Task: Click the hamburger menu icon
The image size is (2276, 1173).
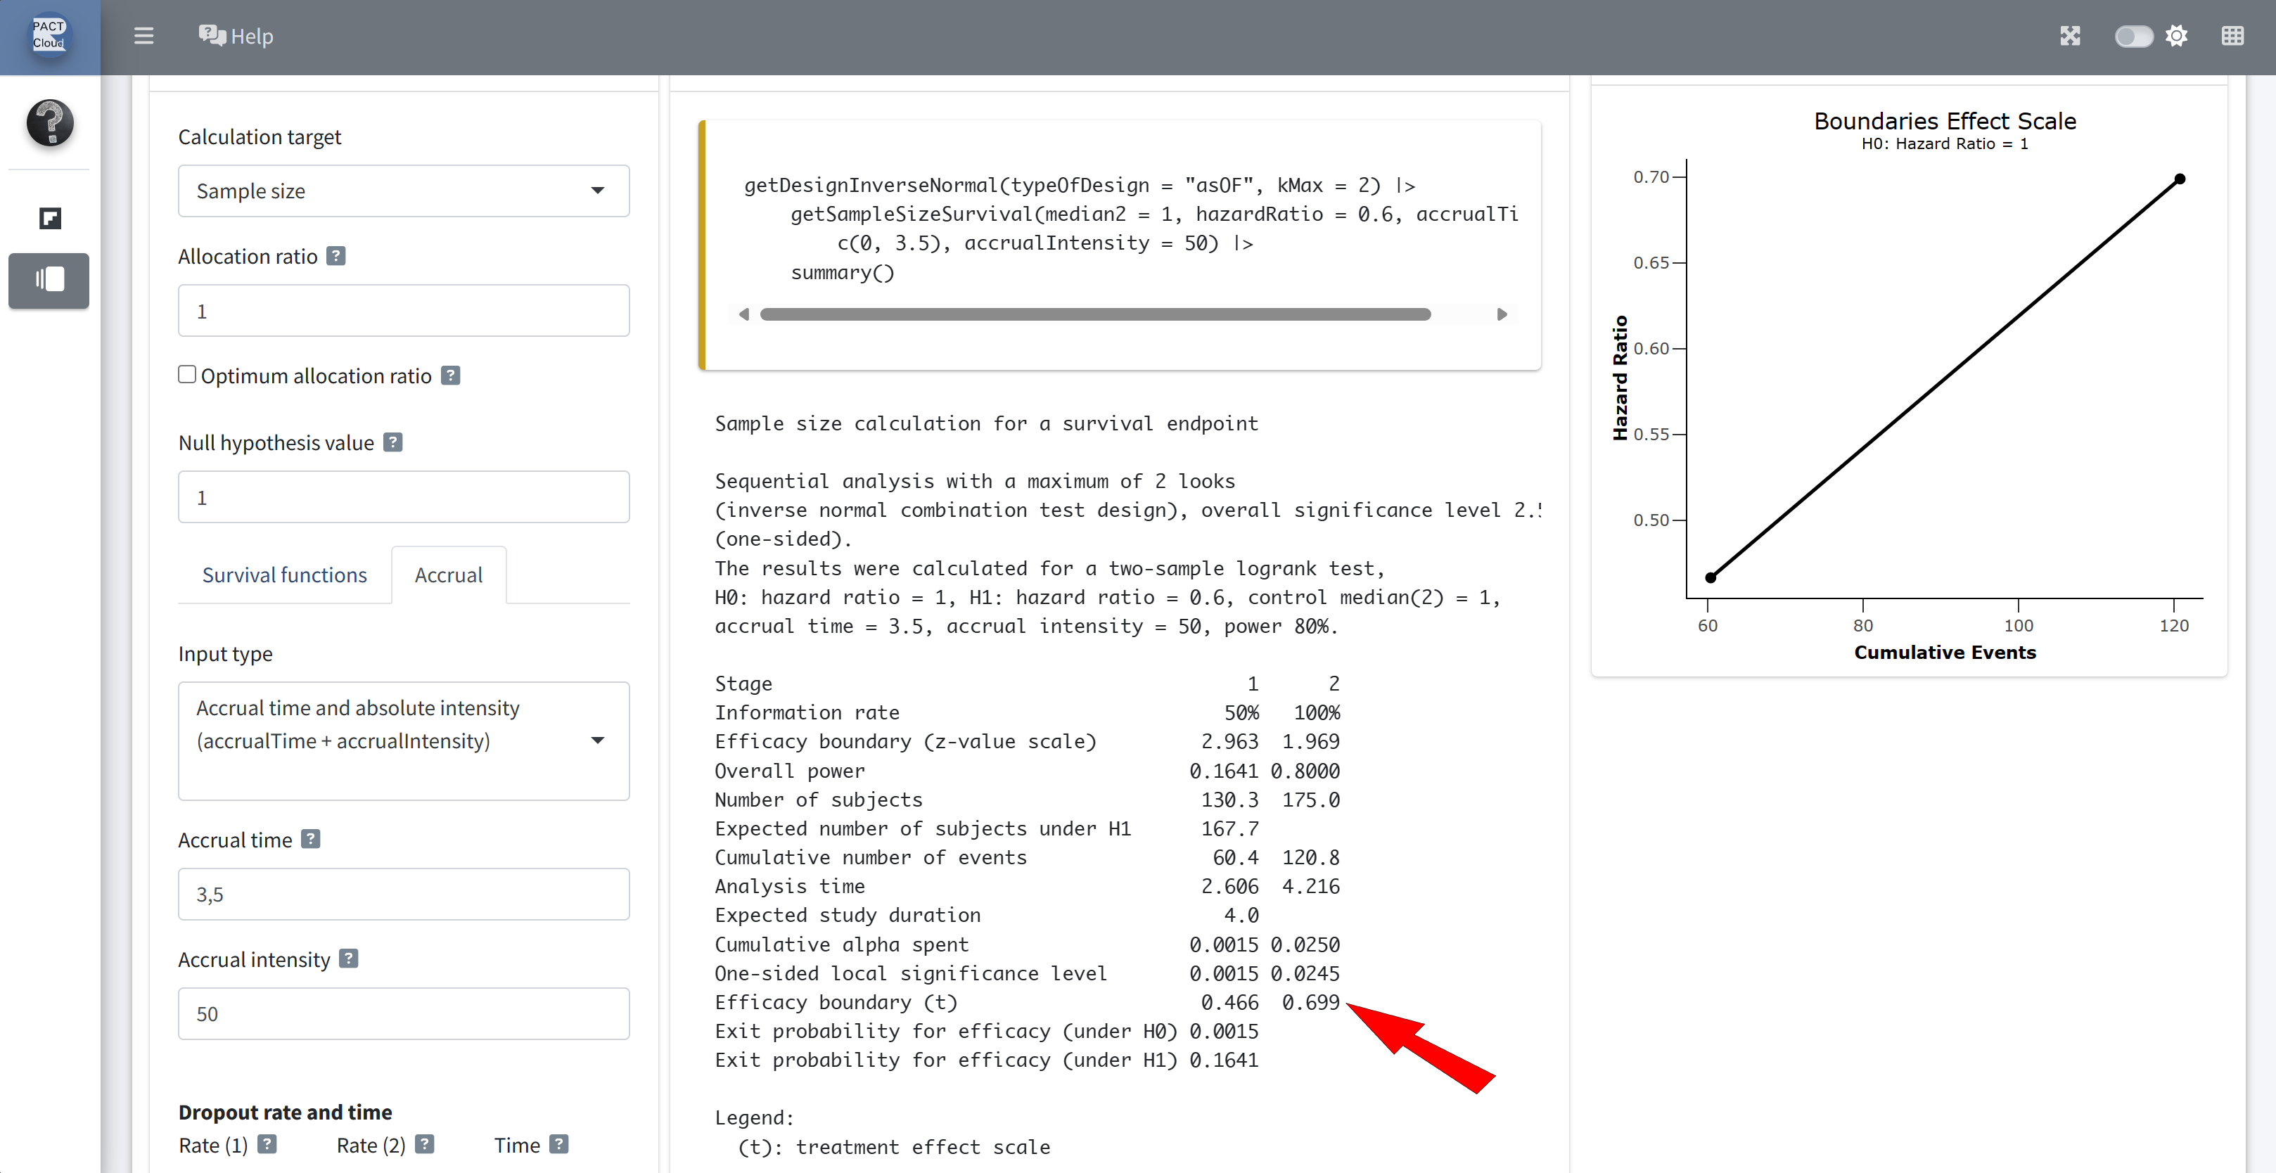Action: pyautogui.click(x=143, y=36)
